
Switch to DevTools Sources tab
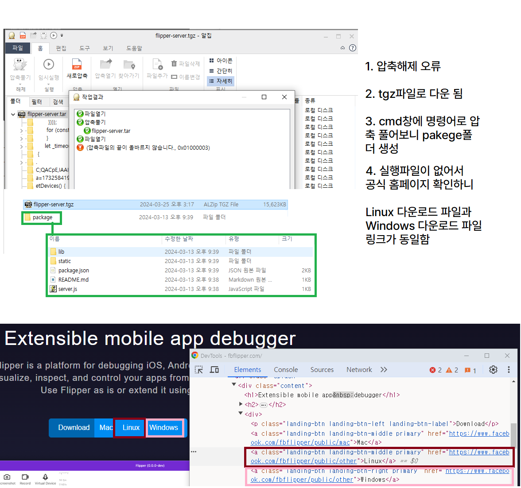(x=322, y=370)
